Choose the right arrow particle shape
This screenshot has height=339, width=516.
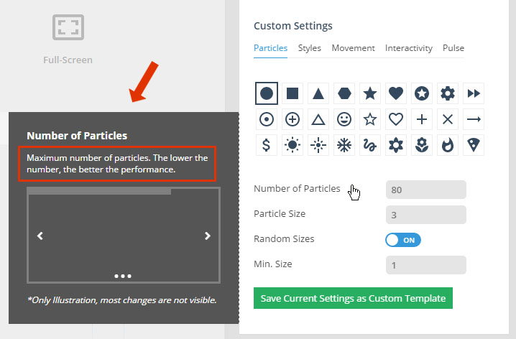coord(474,119)
